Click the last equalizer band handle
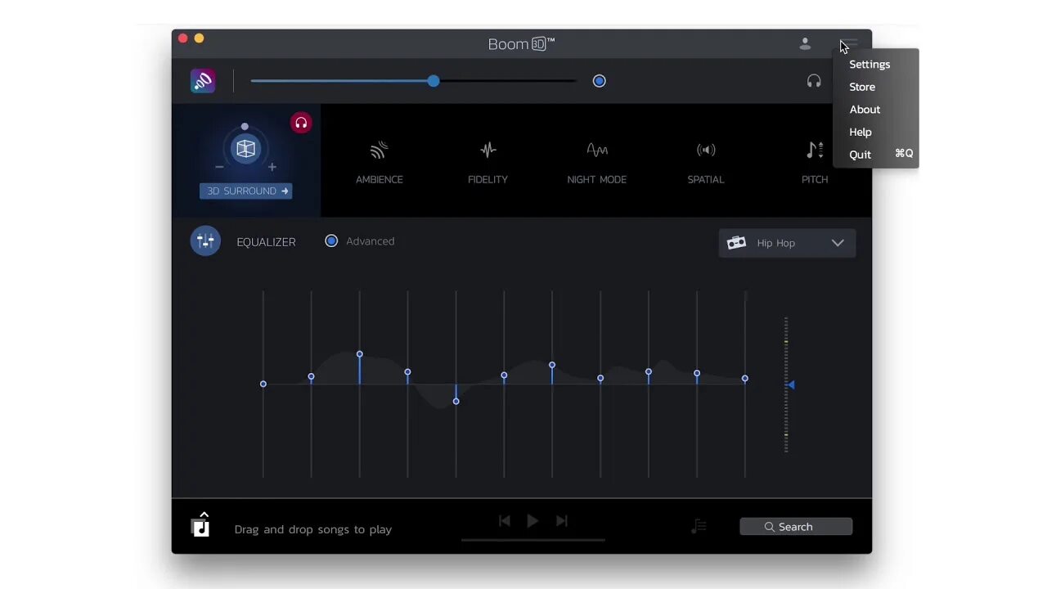Image resolution: width=1047 pixels, height=589 pixels. pyautogui.click(x=745, y=379)
